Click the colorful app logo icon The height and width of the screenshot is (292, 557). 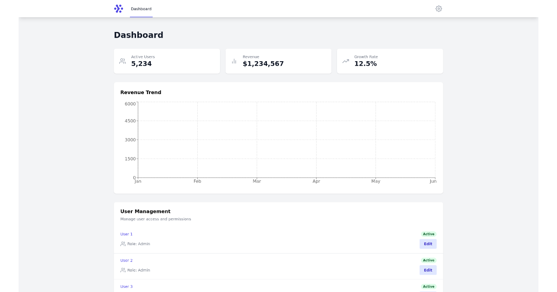pos(118,8)
